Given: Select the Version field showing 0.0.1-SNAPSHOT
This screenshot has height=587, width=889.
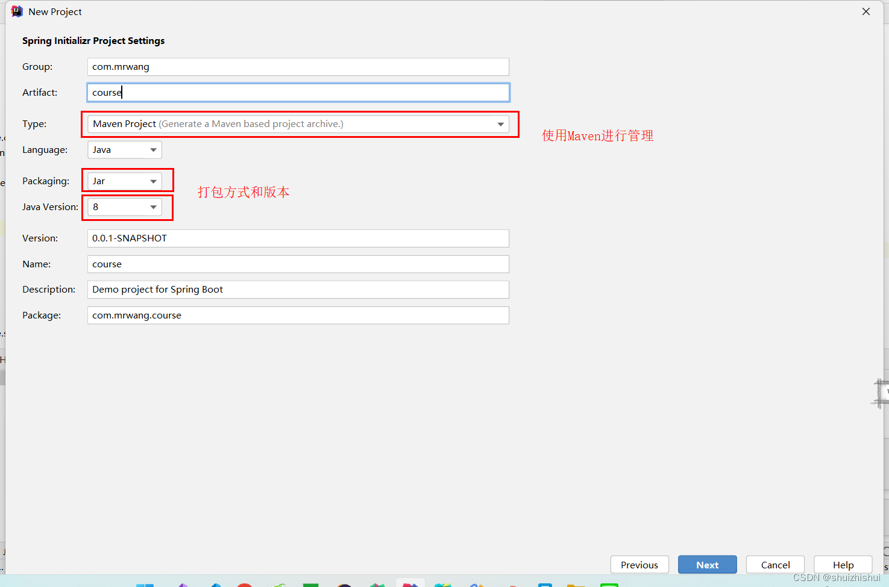Looking at the screenshot, I should click(298, 238).
